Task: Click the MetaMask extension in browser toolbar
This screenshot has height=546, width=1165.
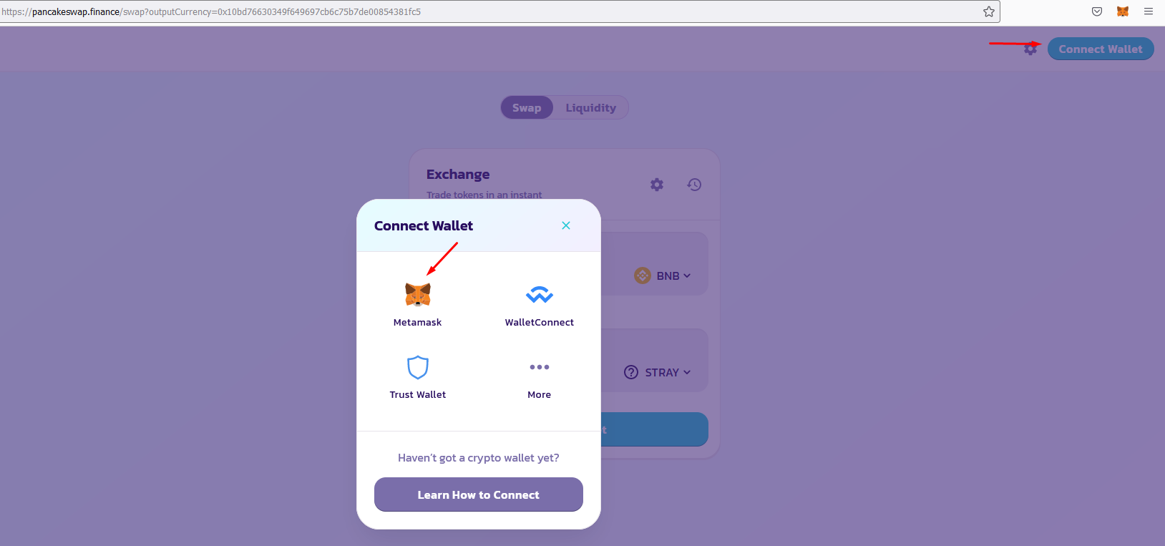Action: [1123, 11]
